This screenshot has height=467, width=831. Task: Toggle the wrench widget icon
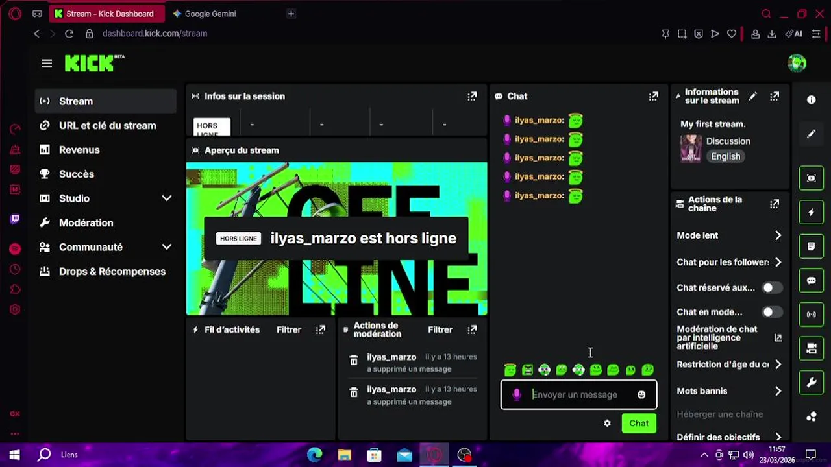pyautogui.click(x=812, y=383)
